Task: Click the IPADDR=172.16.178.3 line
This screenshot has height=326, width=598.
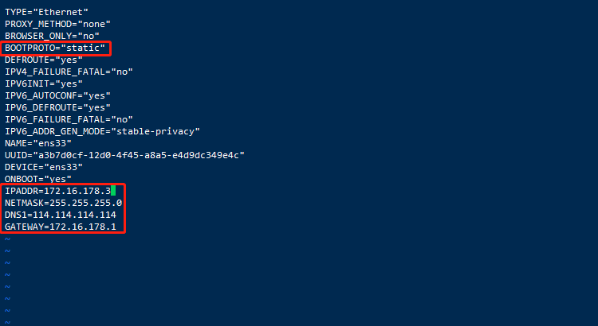Action: click(x=57, y=191)
